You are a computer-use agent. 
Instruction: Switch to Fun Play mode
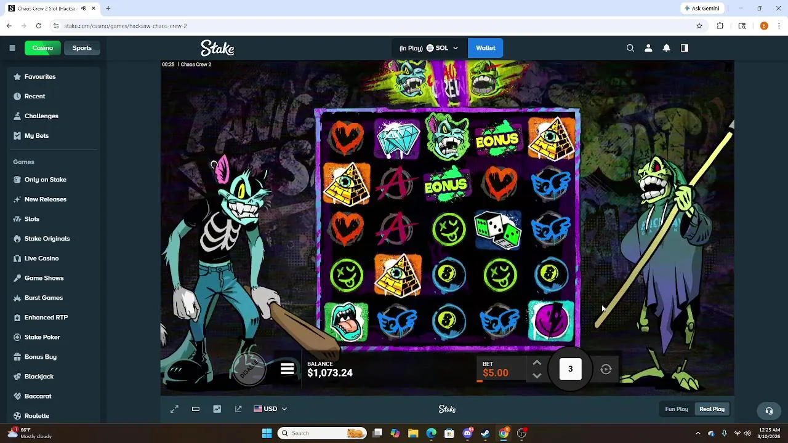click(677, 409)
